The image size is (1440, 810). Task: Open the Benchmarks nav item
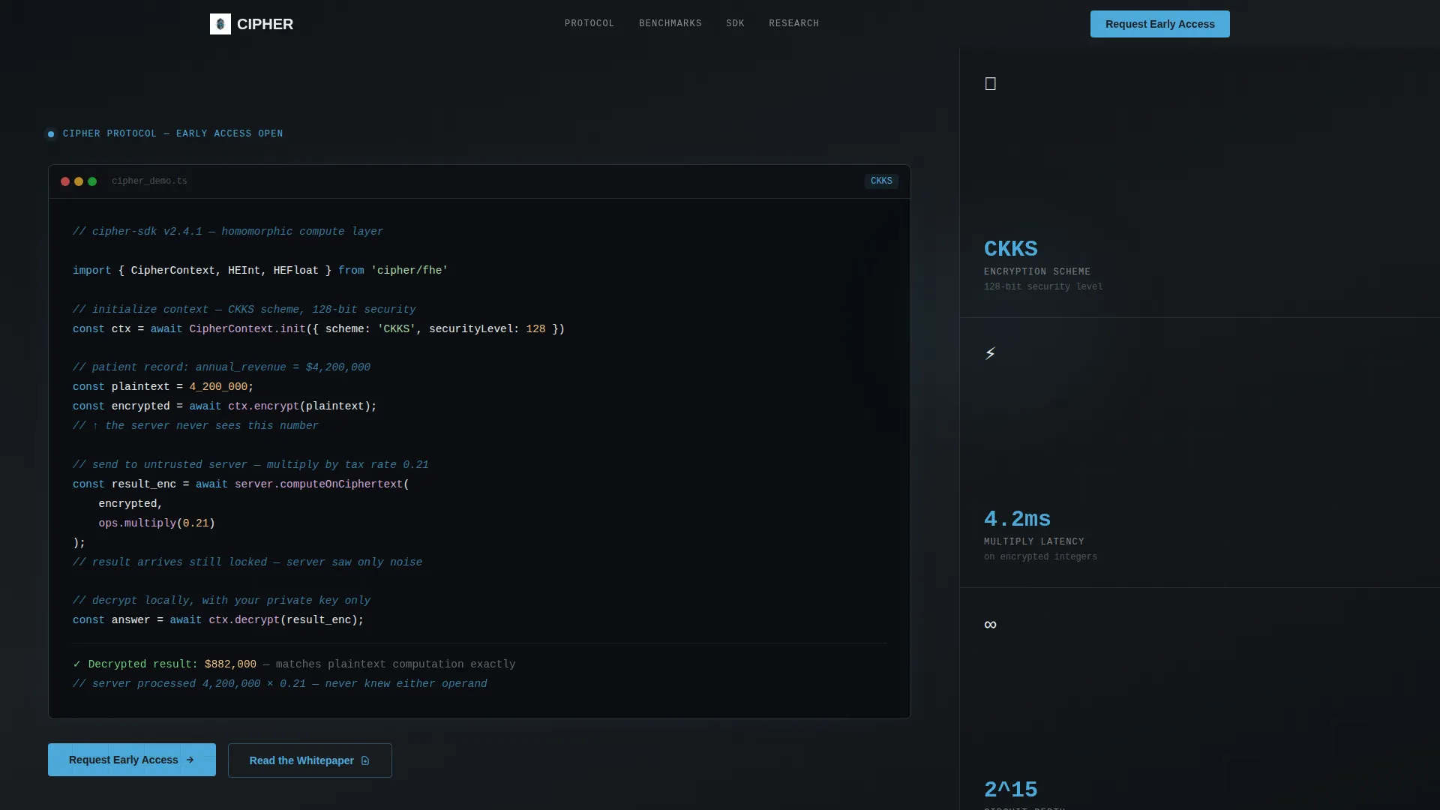click(x=670, y=24)
